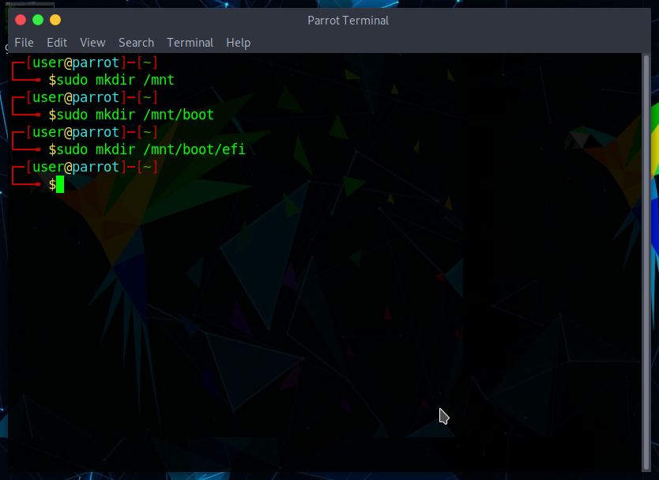Select the Terminal menu

(x=190, y=43)
